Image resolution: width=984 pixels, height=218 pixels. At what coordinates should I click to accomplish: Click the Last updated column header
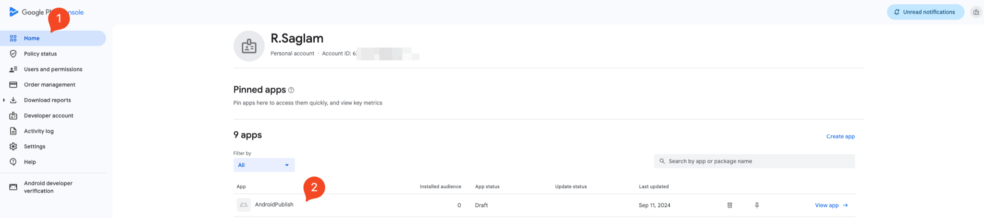click(x=653, y=186)
